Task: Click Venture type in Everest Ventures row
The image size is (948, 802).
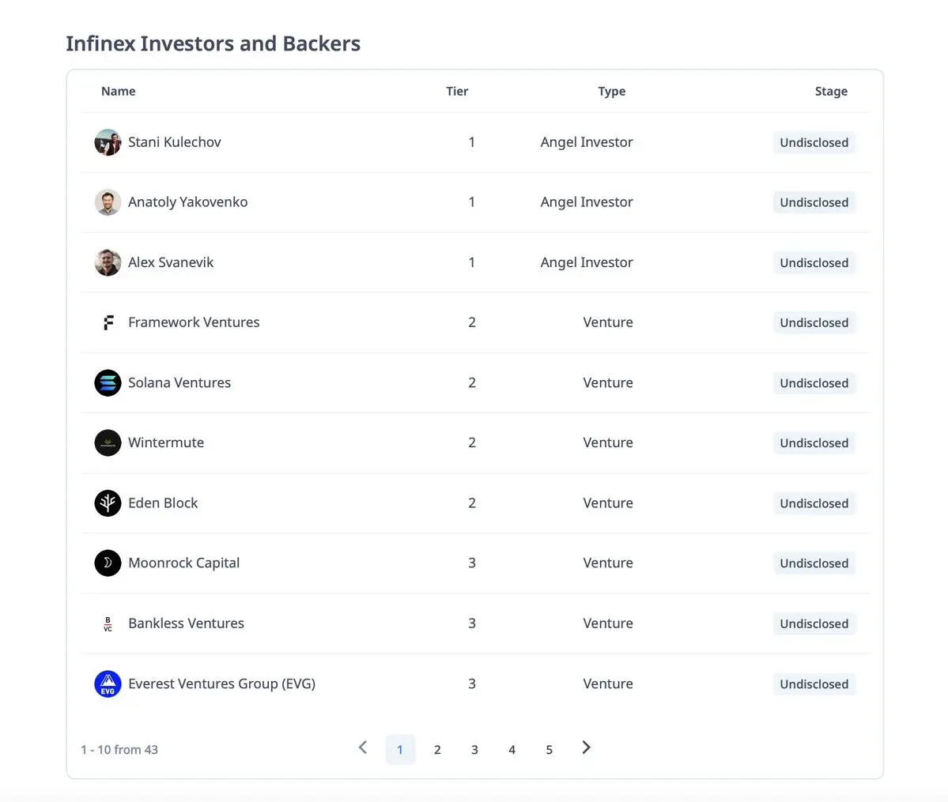Action: click(x=607, y=683)
